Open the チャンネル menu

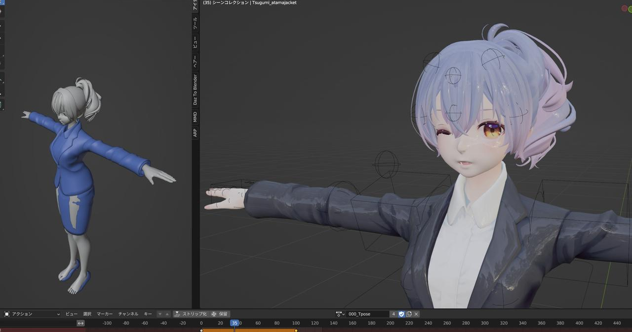coord(129,314)
